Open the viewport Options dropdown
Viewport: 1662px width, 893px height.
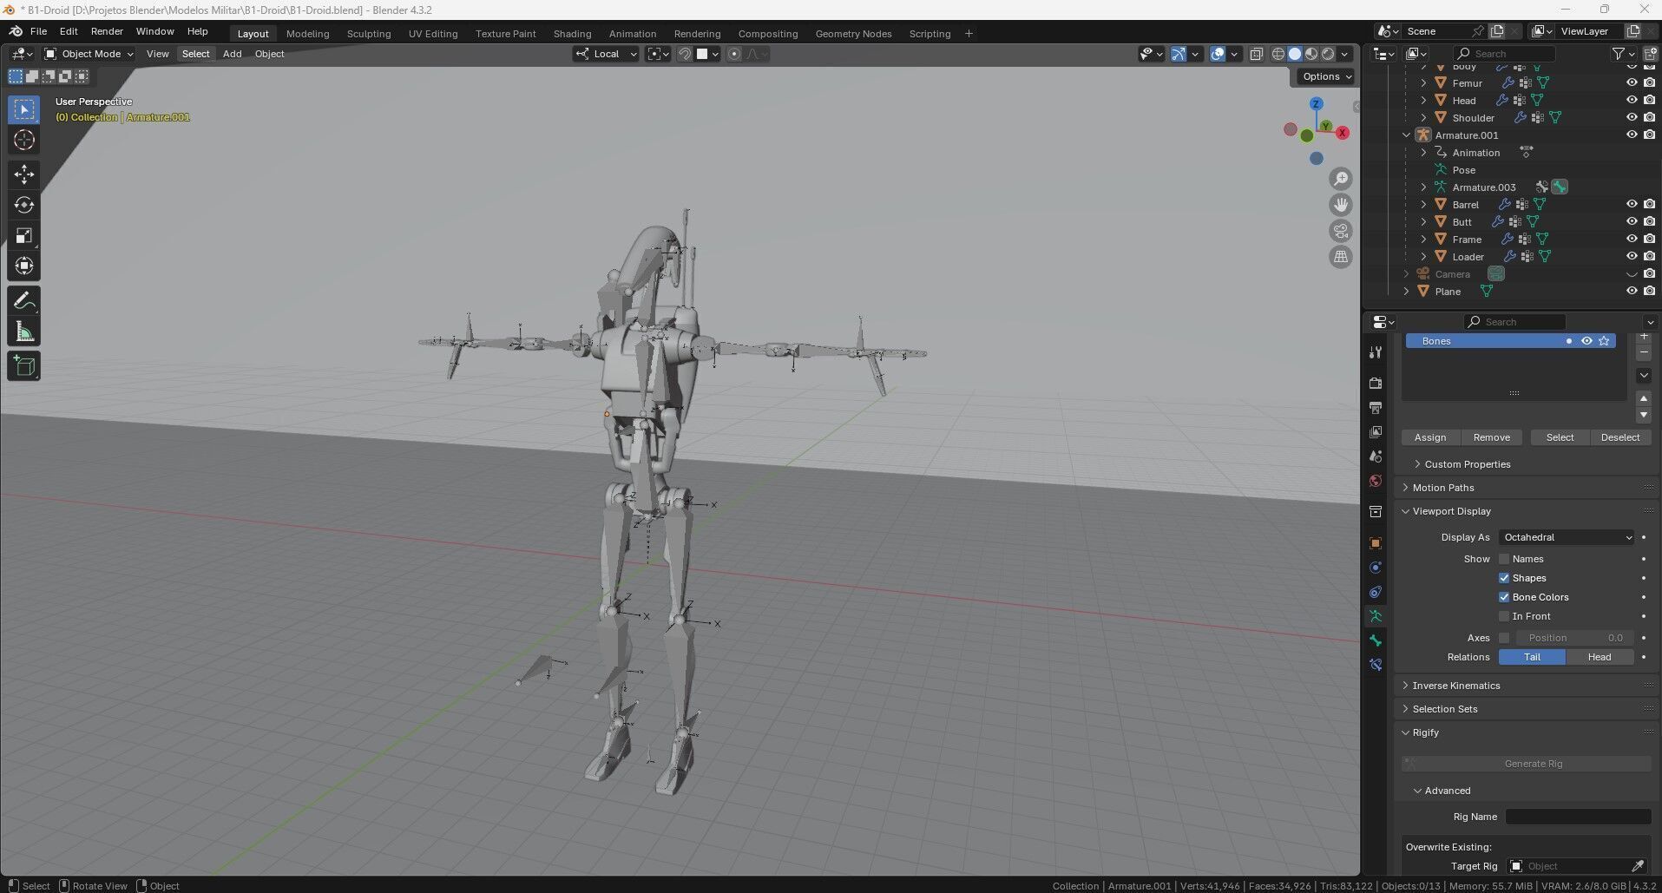1327,76
